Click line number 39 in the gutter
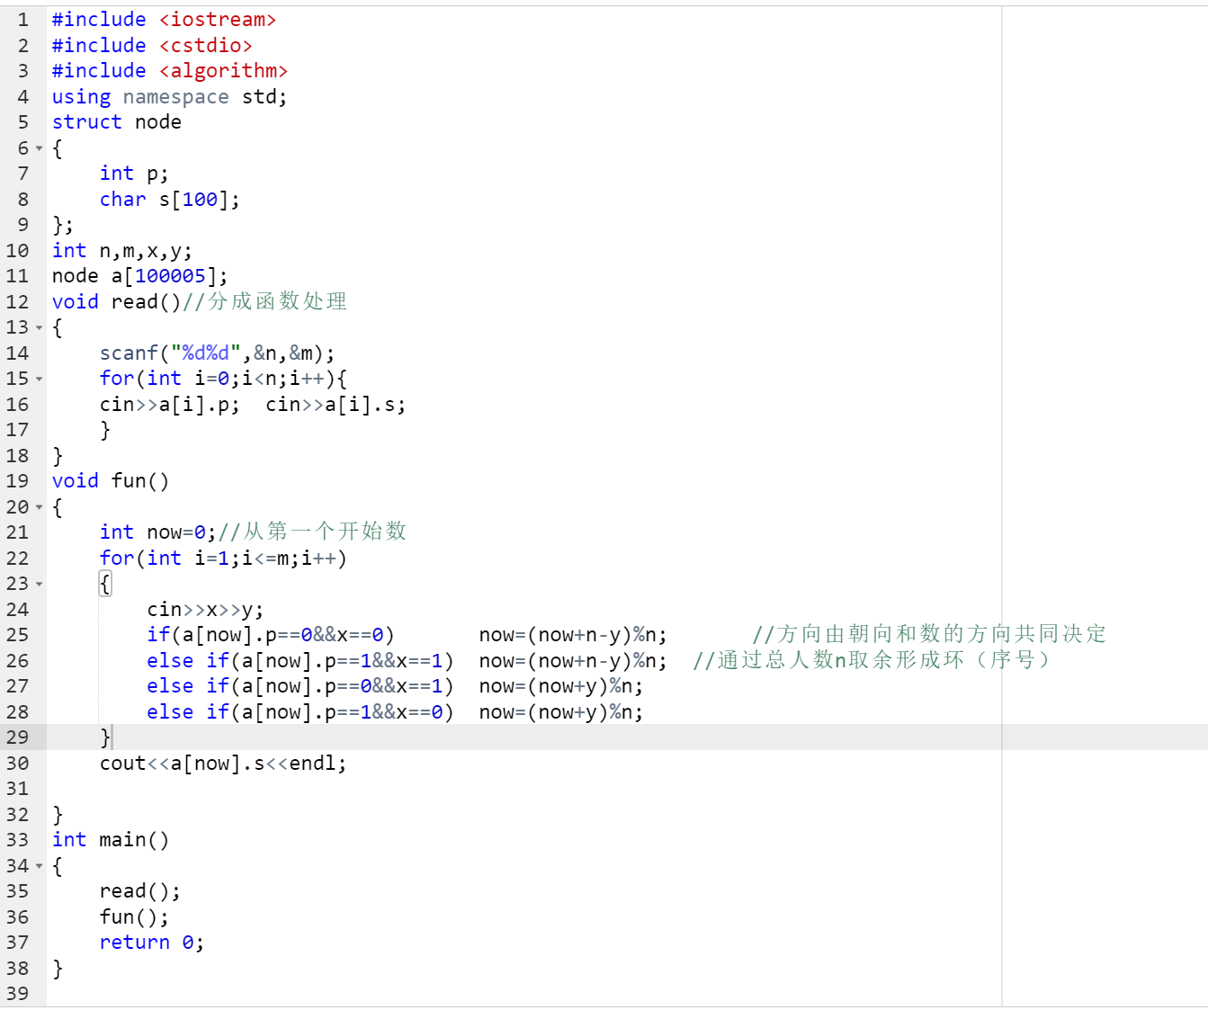This screenshot has width=1208, height=1010. pos(18,994)
